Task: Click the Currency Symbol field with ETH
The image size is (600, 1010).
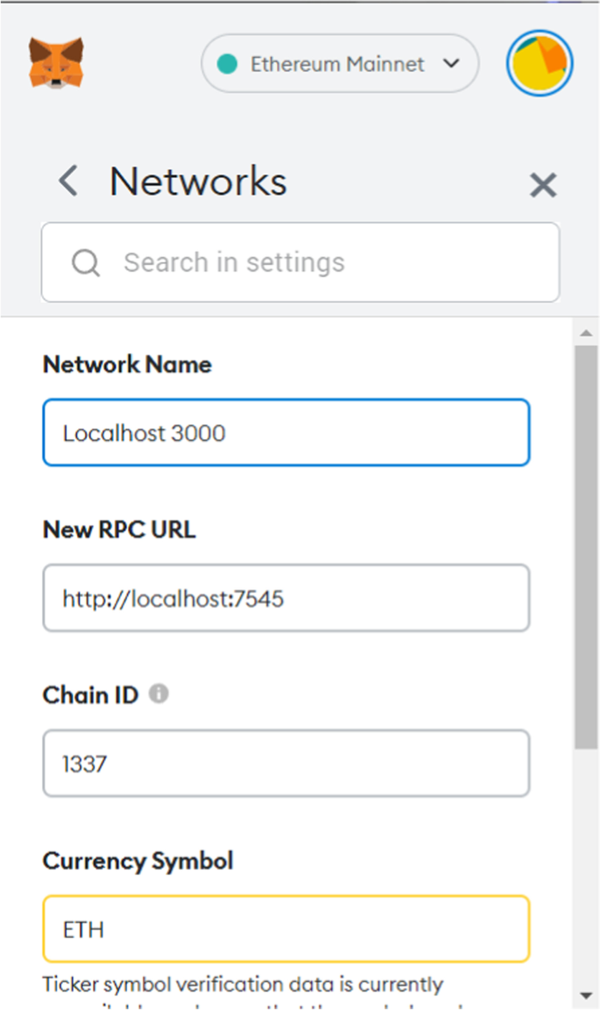Action: click(286, 928)
